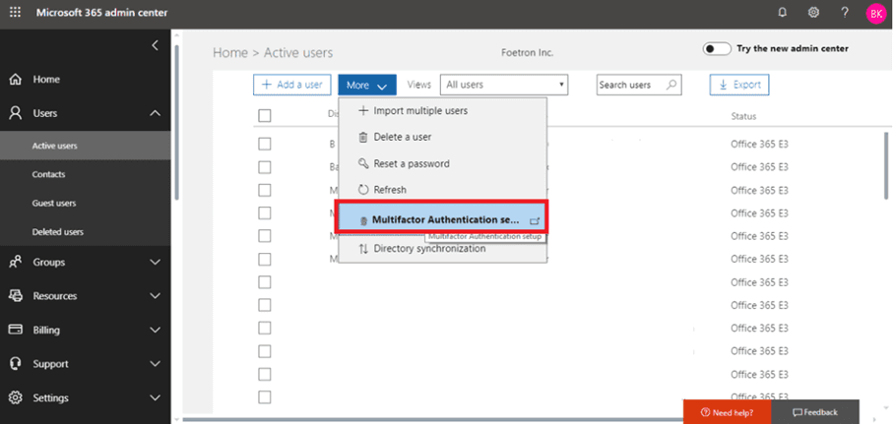Go to Home breadcrumb link
The width and height of the screenshot is (894, 424).
coord(230,53)
